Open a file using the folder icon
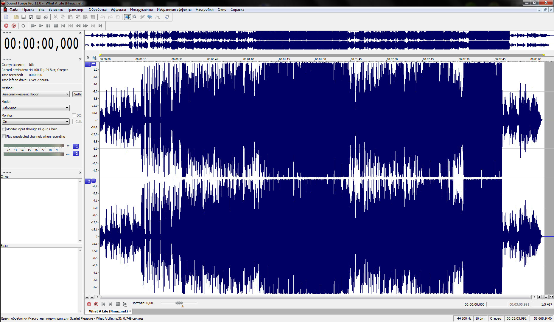The height and width of the screenshot is (322, 554). [x=16, y=17]
